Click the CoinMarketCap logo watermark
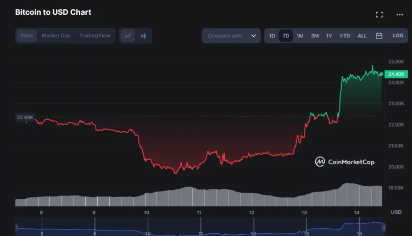The height and width of the screenshot is (236, 412). click(344, 161)
